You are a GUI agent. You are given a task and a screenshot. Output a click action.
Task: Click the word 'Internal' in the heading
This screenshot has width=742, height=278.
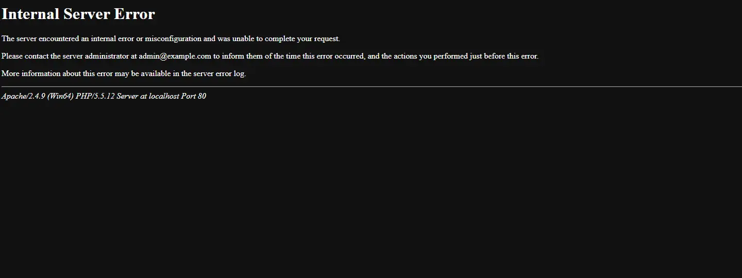coord(31,14)
